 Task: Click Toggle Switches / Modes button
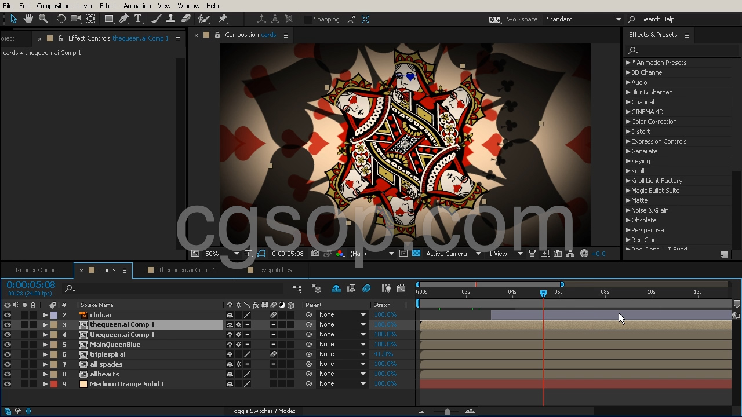(263, 411)
